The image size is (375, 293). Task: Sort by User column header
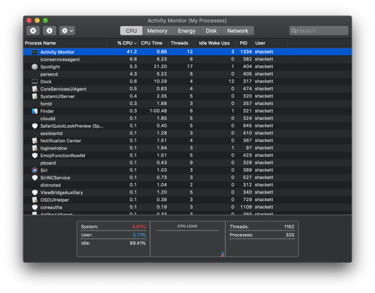point(270,43)
